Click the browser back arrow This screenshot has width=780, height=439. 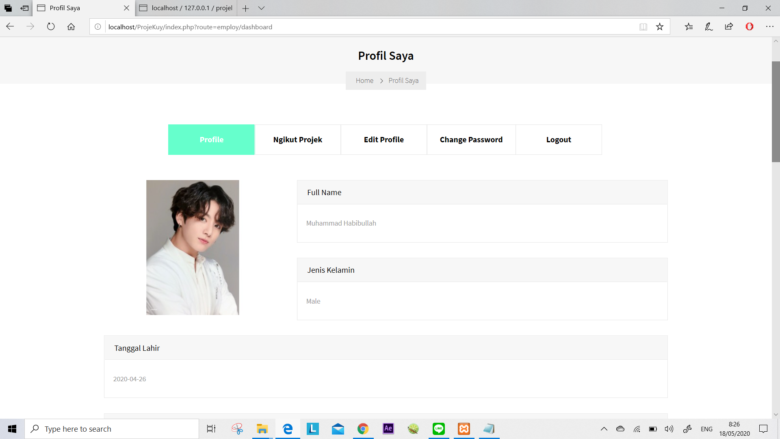pos(10,26)
